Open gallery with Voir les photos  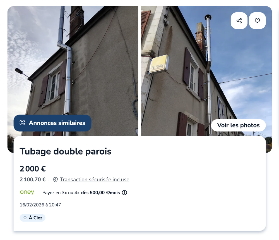[x=238, y=125]
